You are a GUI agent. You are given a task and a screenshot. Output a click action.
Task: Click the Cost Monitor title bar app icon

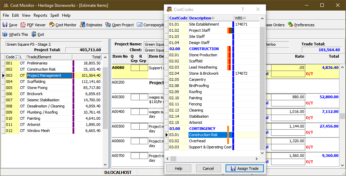[x=6, y=5]
